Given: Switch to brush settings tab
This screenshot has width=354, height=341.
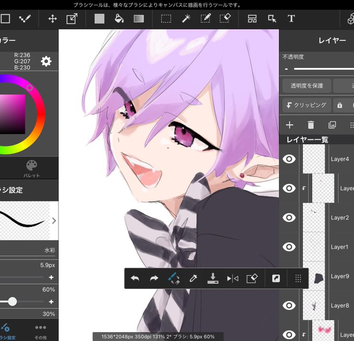Looking at the screenshot, I should [x=7, y=331].
